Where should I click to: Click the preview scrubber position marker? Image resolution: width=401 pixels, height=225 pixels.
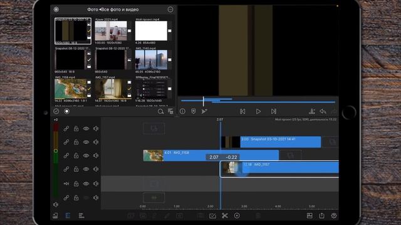click(203, 101)
